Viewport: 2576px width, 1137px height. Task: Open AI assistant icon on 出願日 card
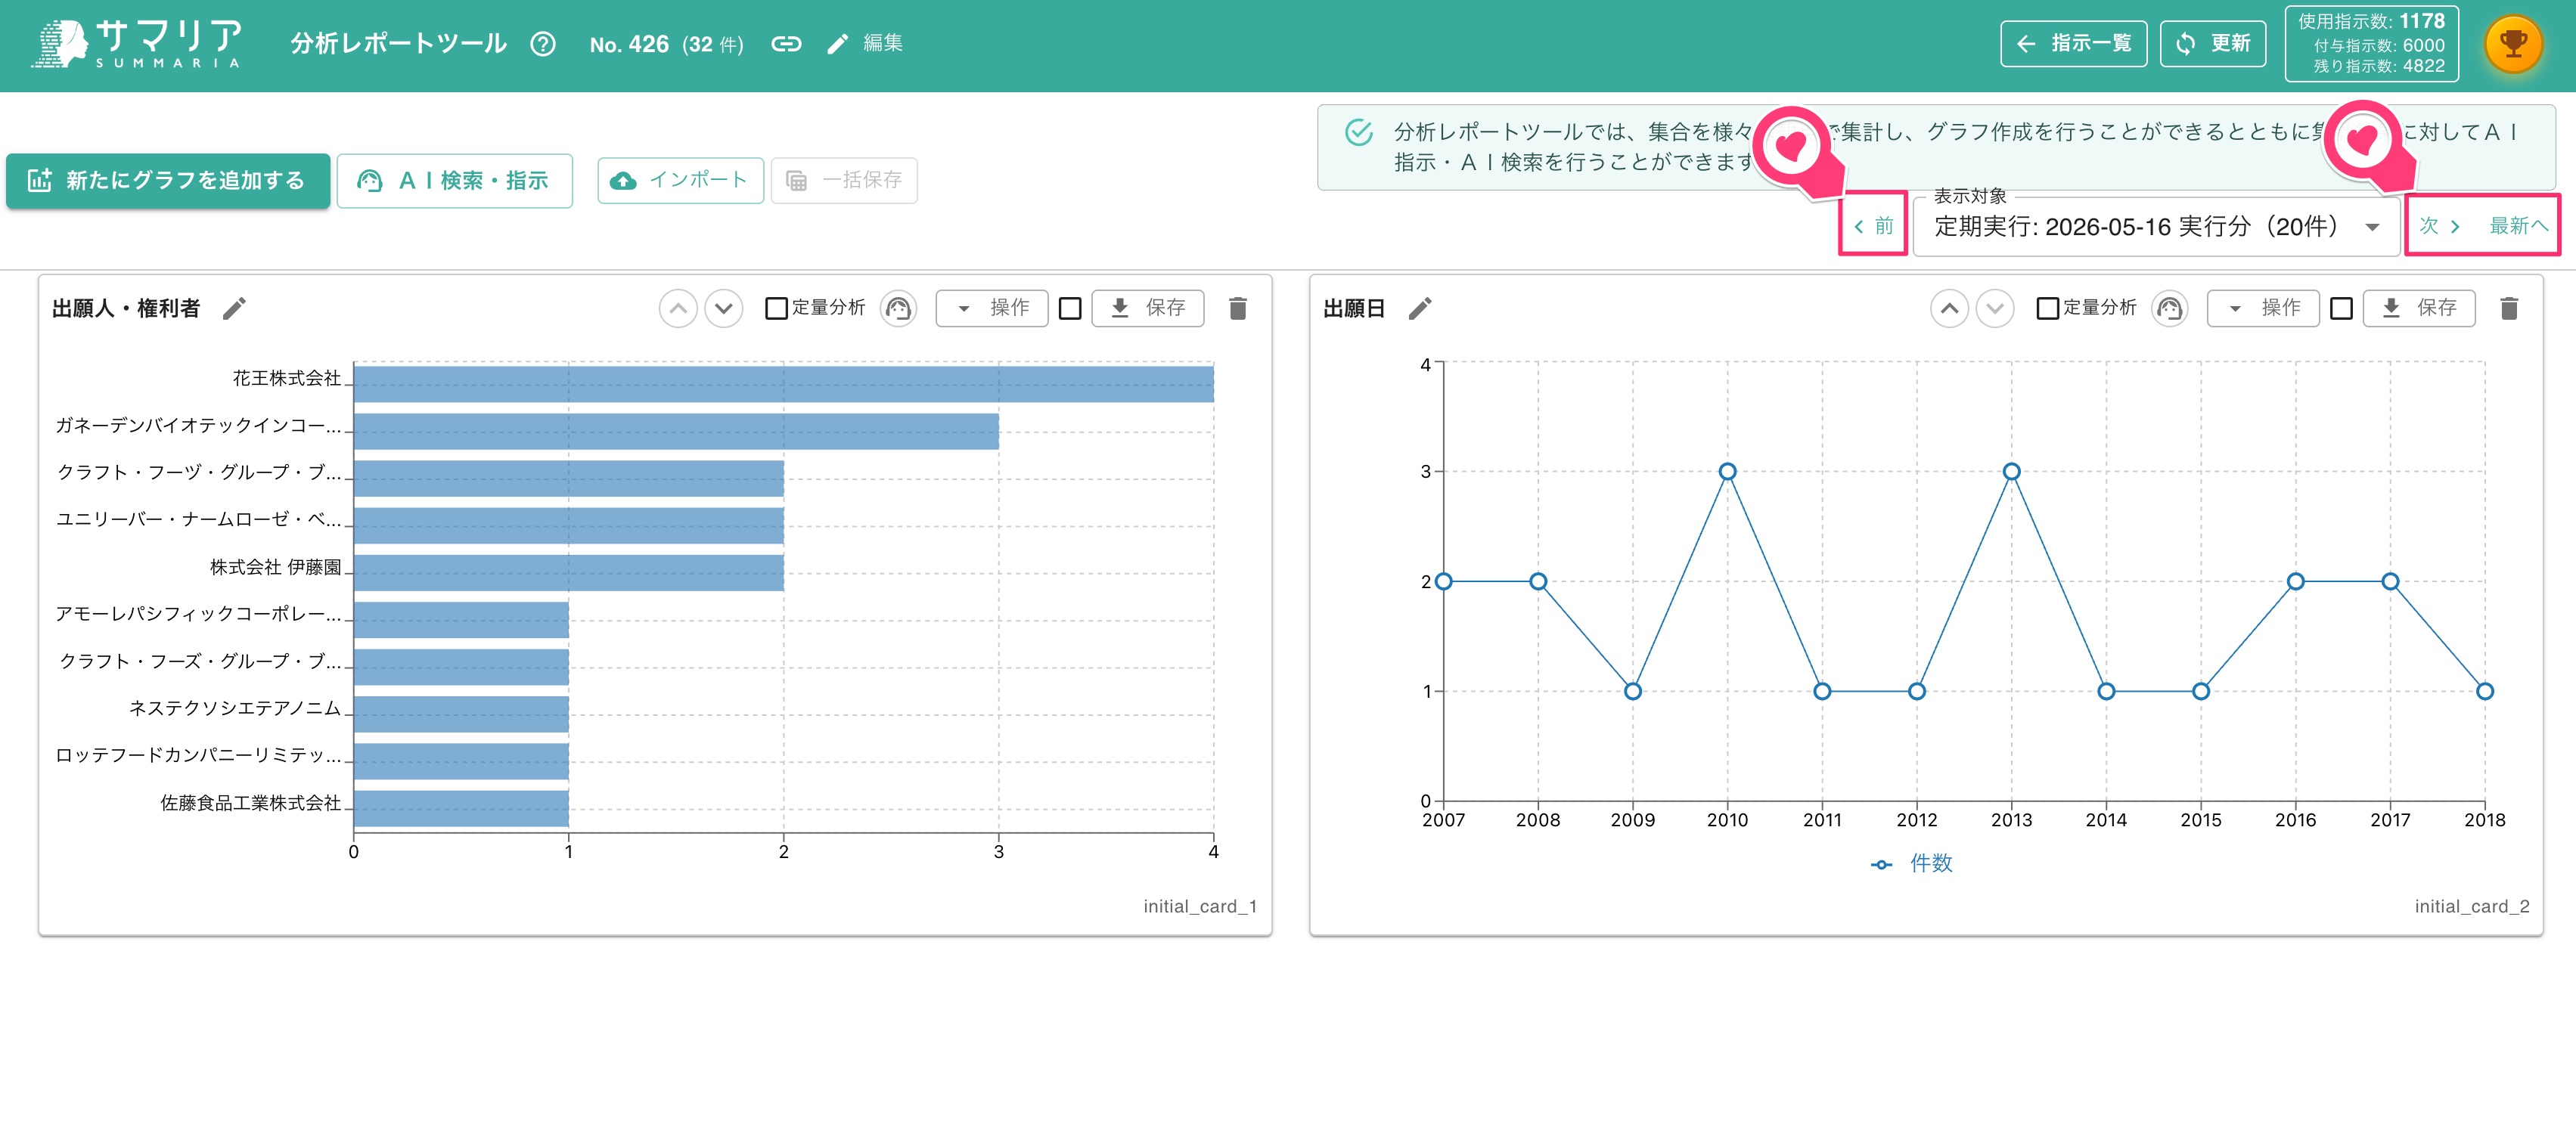[2170, 308]
